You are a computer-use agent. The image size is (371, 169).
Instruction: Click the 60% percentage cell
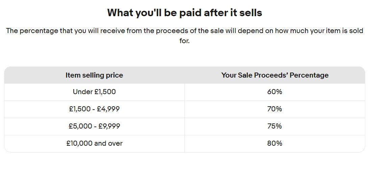pyautogui.click(x=274, y=92)
